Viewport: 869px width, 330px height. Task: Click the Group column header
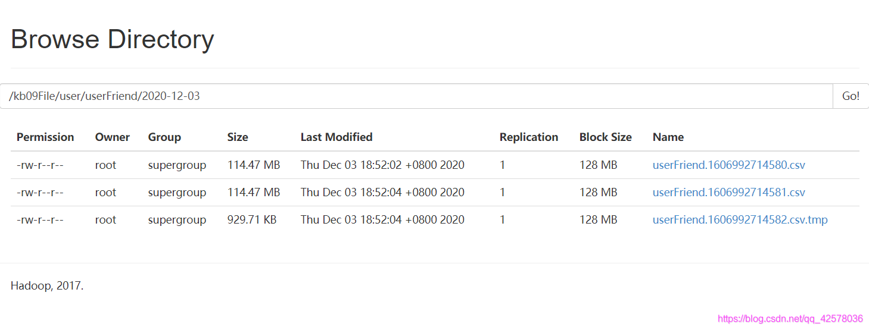click(164, 137)
